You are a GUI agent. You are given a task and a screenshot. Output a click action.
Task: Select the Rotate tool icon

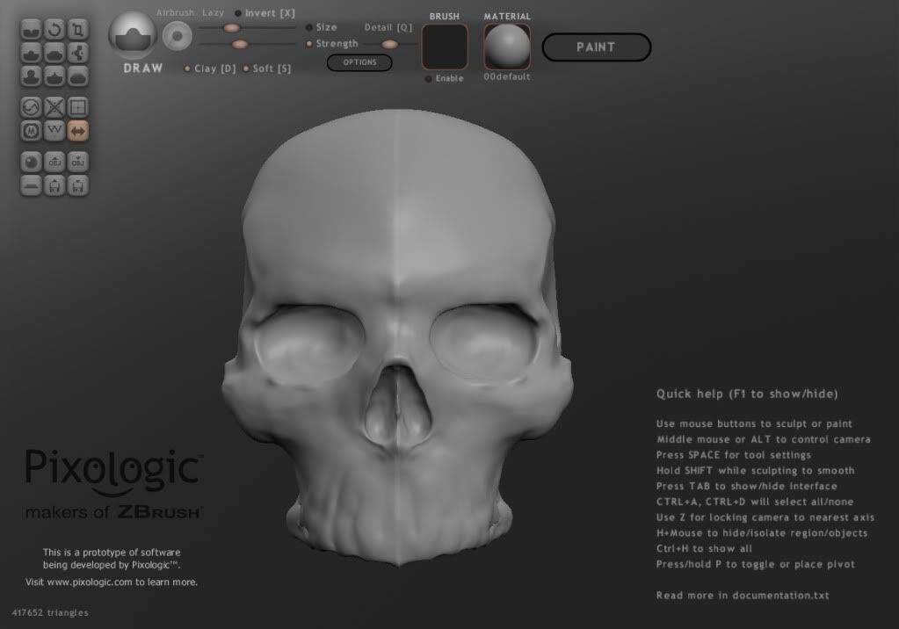54,29
